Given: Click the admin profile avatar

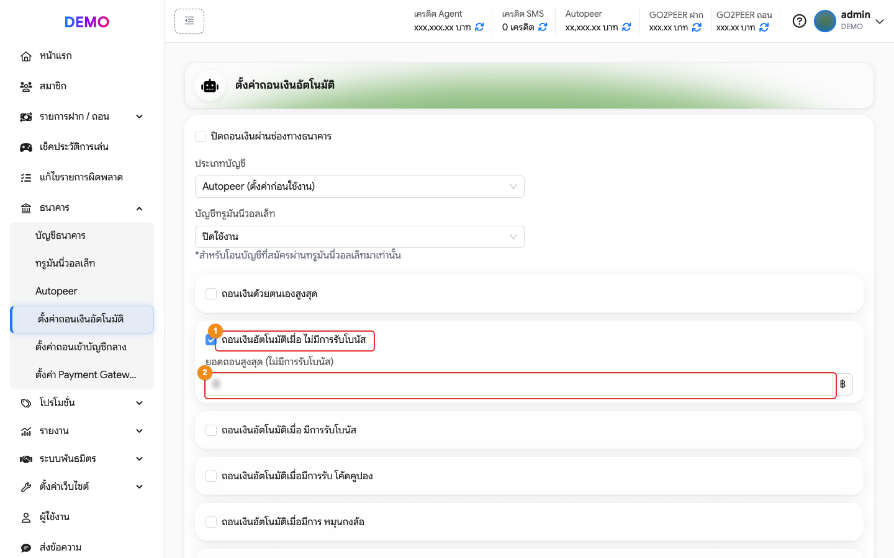Looking at the screenshot, I should 825,21.
